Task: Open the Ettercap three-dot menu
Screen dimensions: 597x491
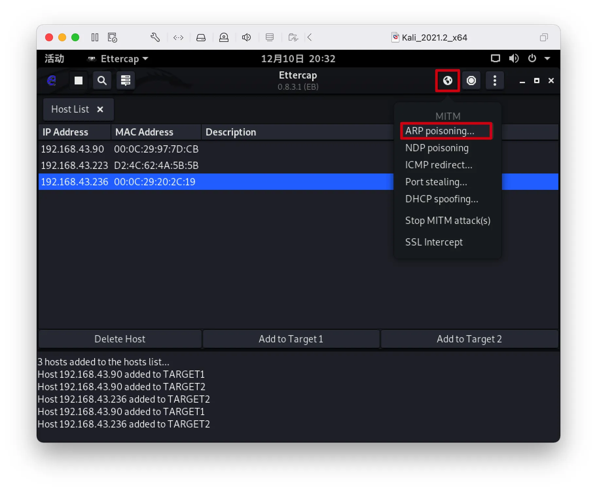Action: pos(495,81)
